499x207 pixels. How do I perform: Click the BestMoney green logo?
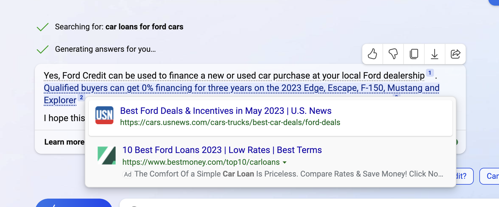click(x=107, y=156)
